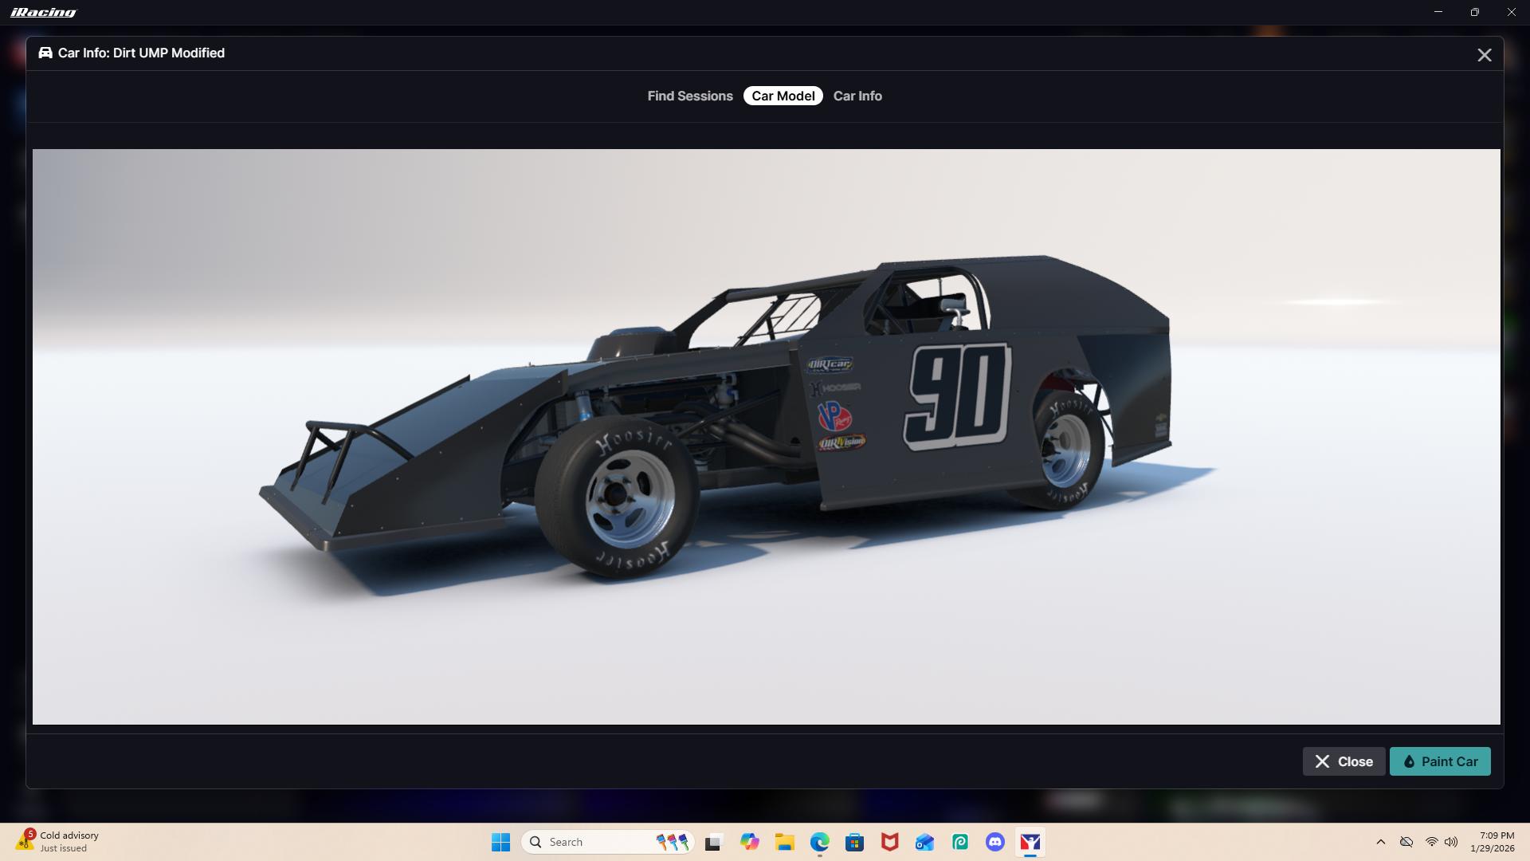Switch to the Find Sessions tab

[x=689, y=96]
